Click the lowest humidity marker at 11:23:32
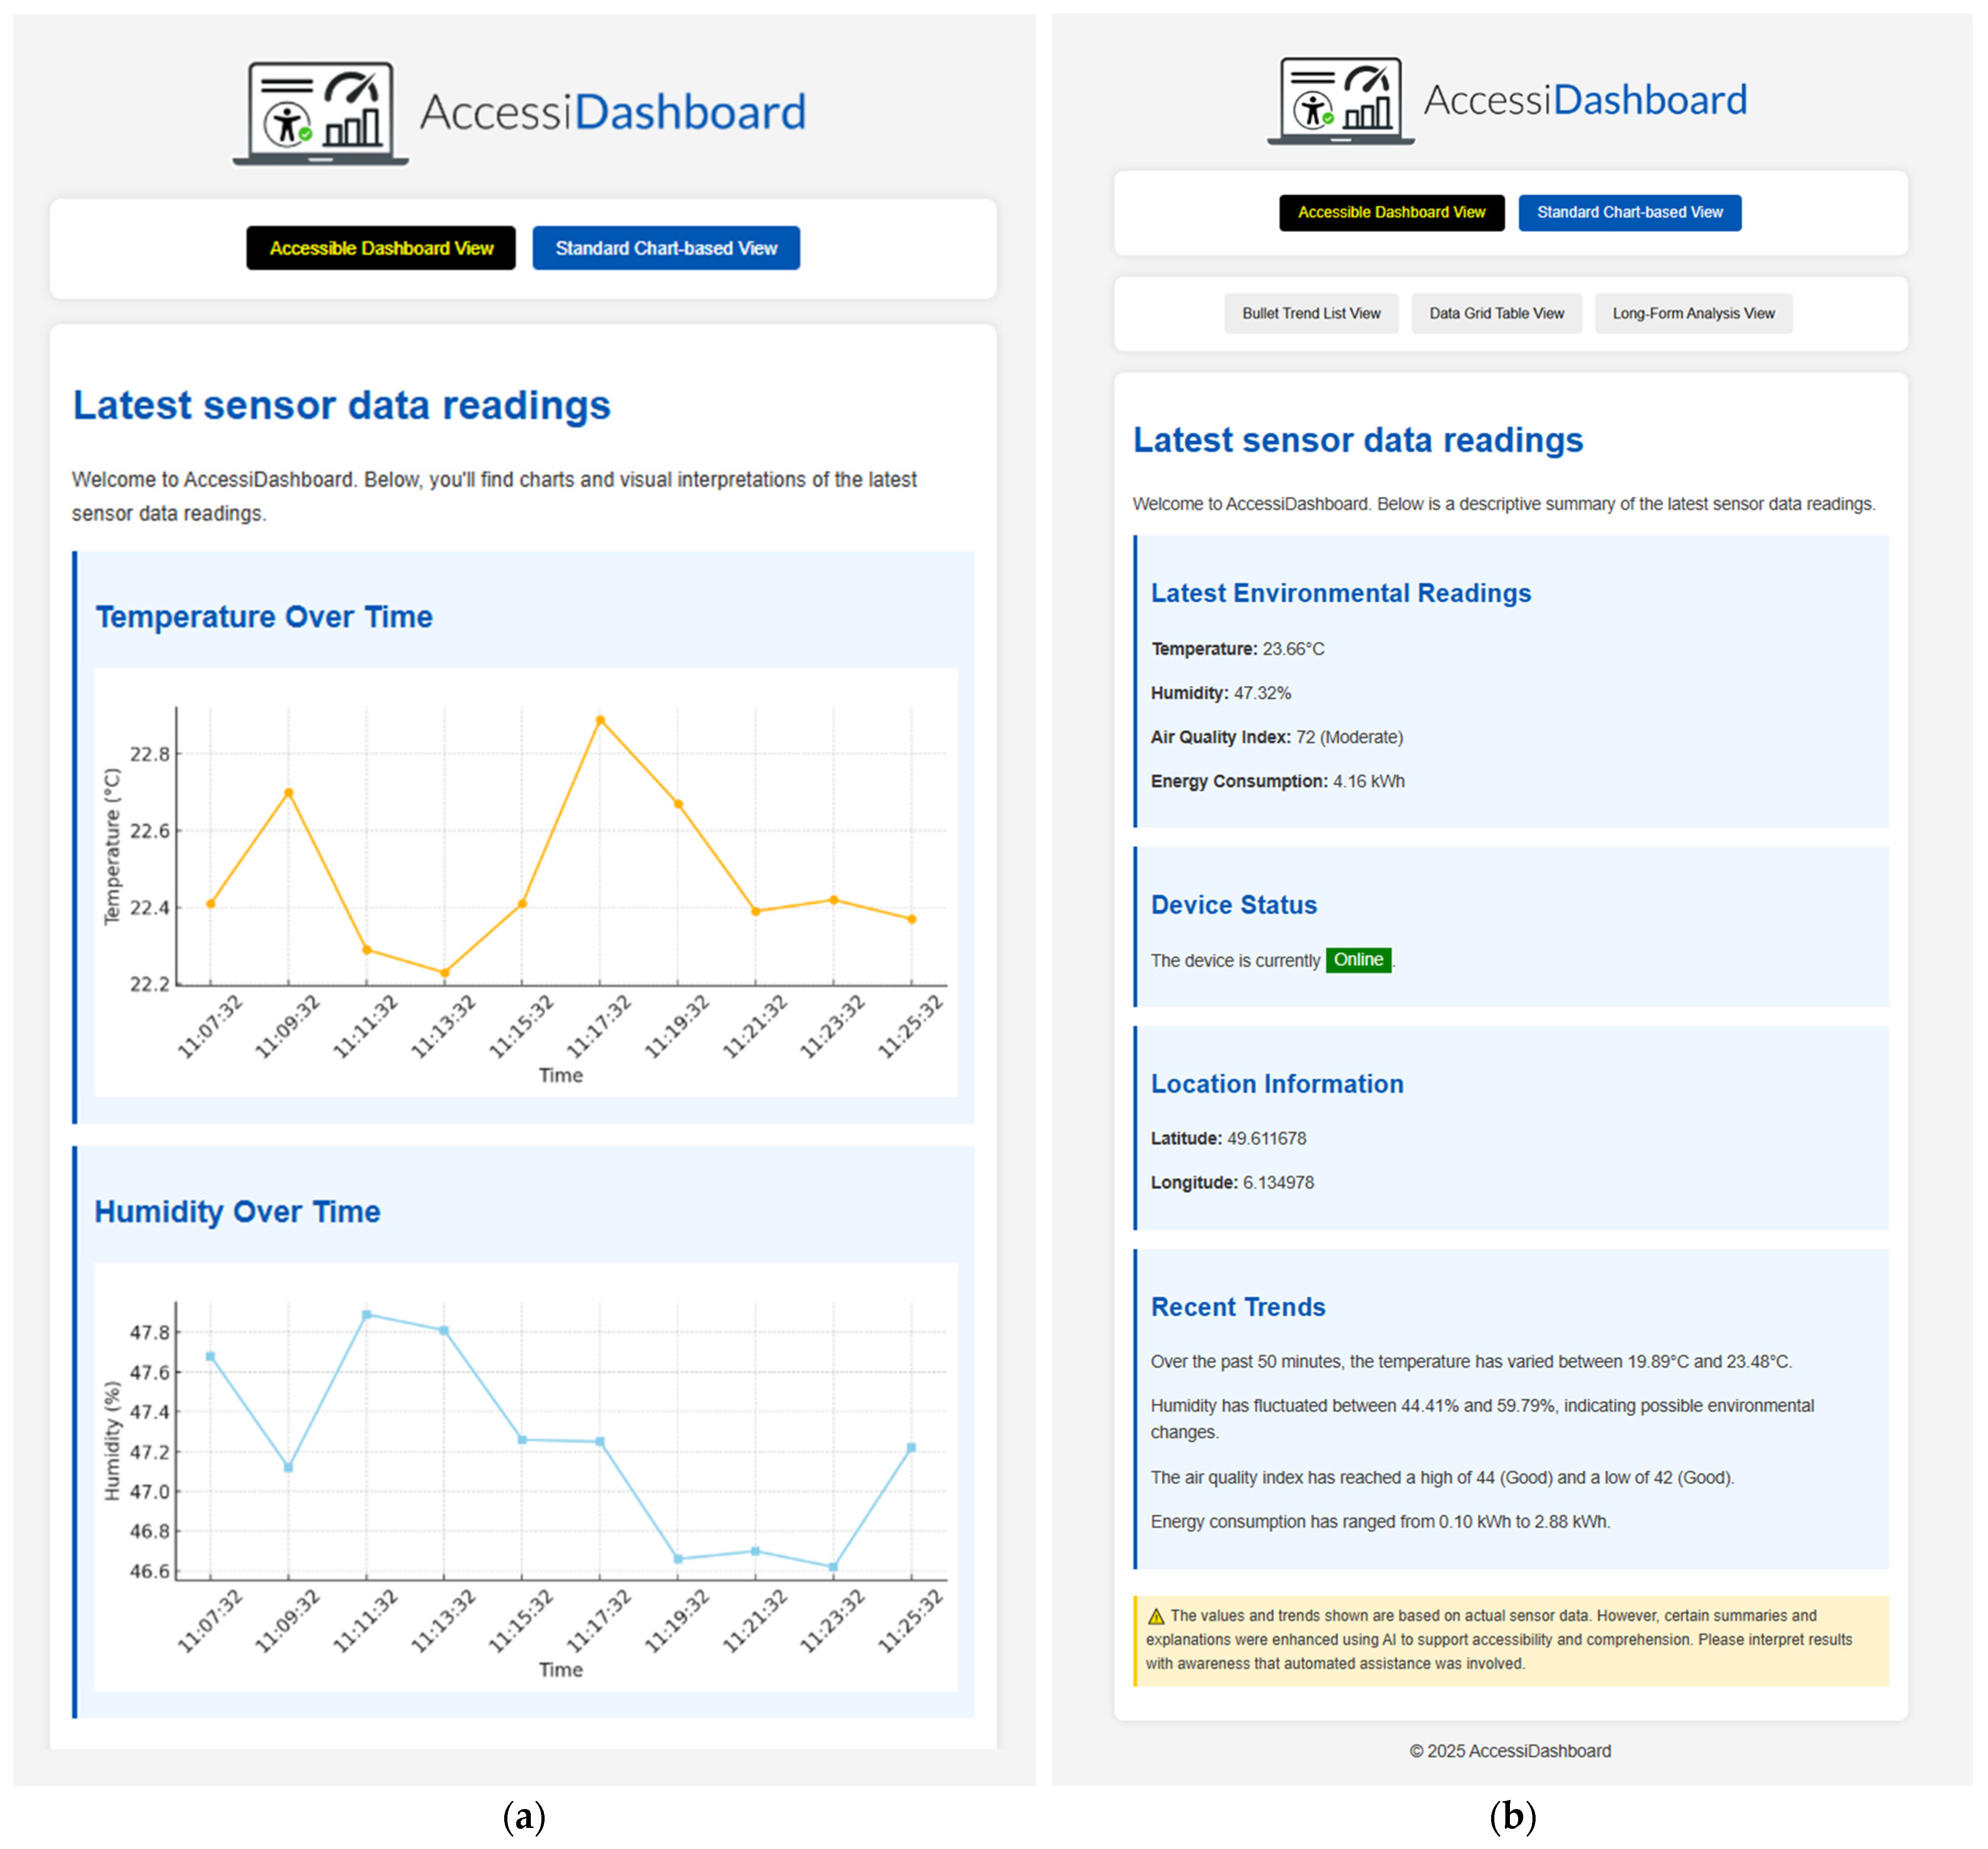This screenshot has width=1988, height=1849. pyautogui.click(x=834, y=1567)
